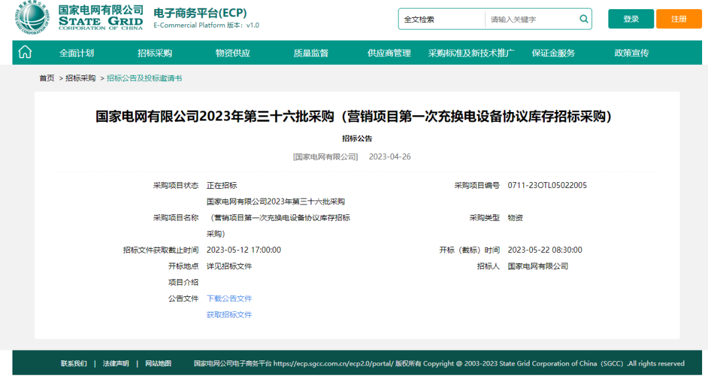
Task: Open the 招标采购 menu in navigation bar
Action: 155,53
